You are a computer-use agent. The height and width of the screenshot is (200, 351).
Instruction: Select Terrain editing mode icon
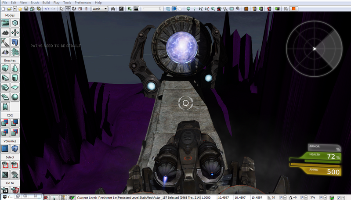(5, 32)
